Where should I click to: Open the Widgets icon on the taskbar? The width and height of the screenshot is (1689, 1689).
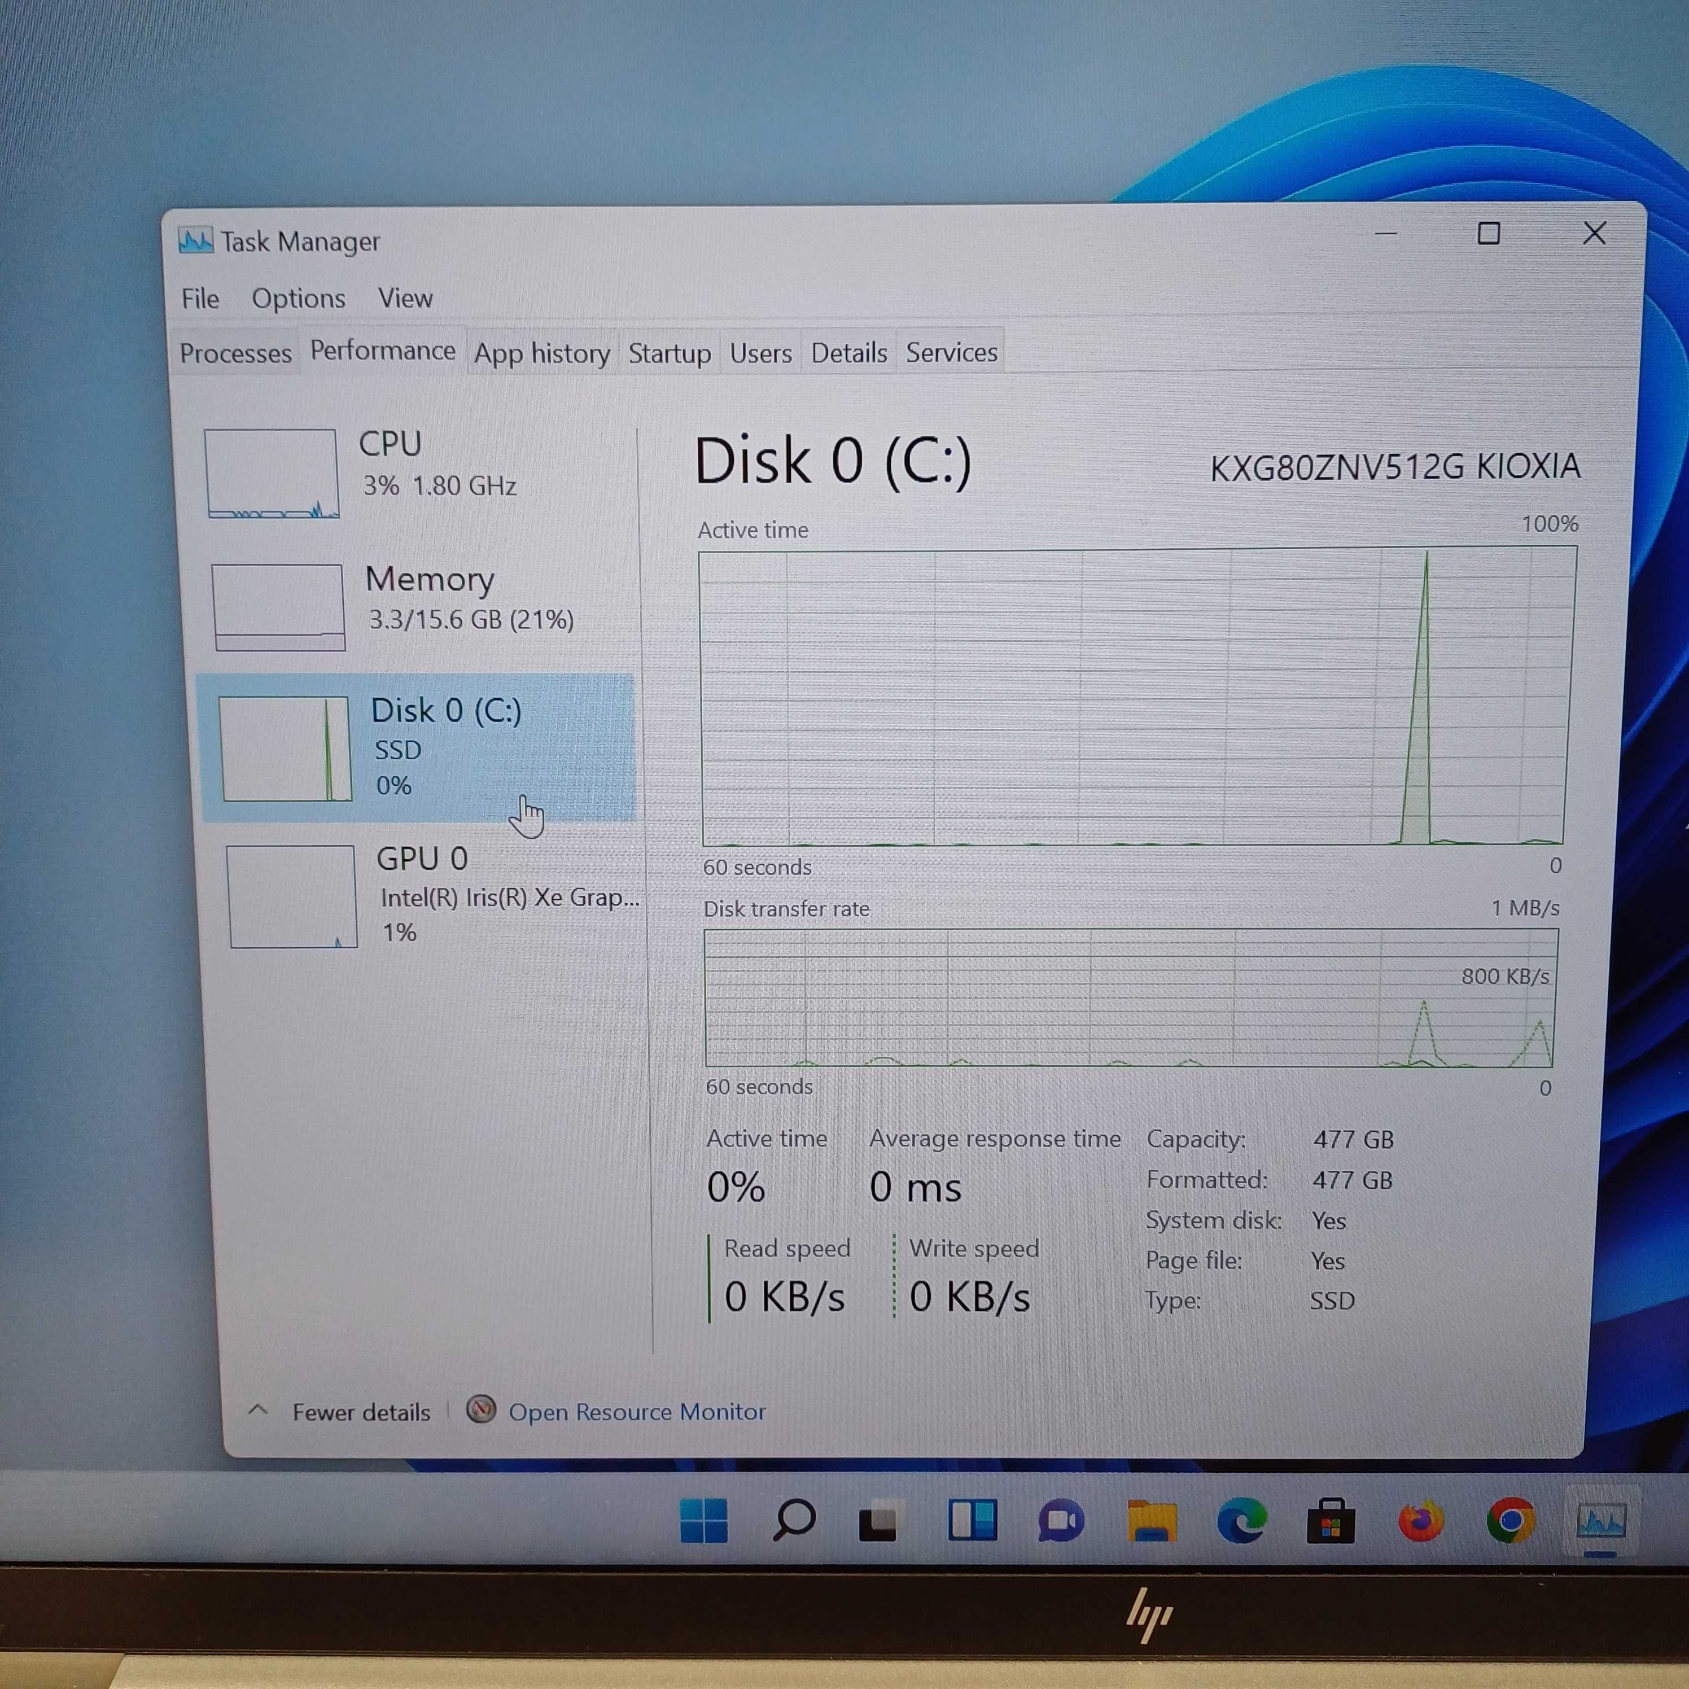(972, 1520)
